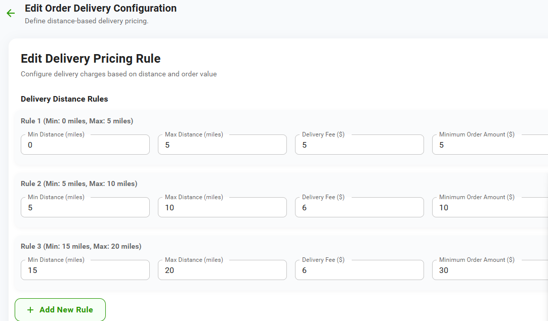
Task: Click the Rule 1 header label
Action: (77, 121)
